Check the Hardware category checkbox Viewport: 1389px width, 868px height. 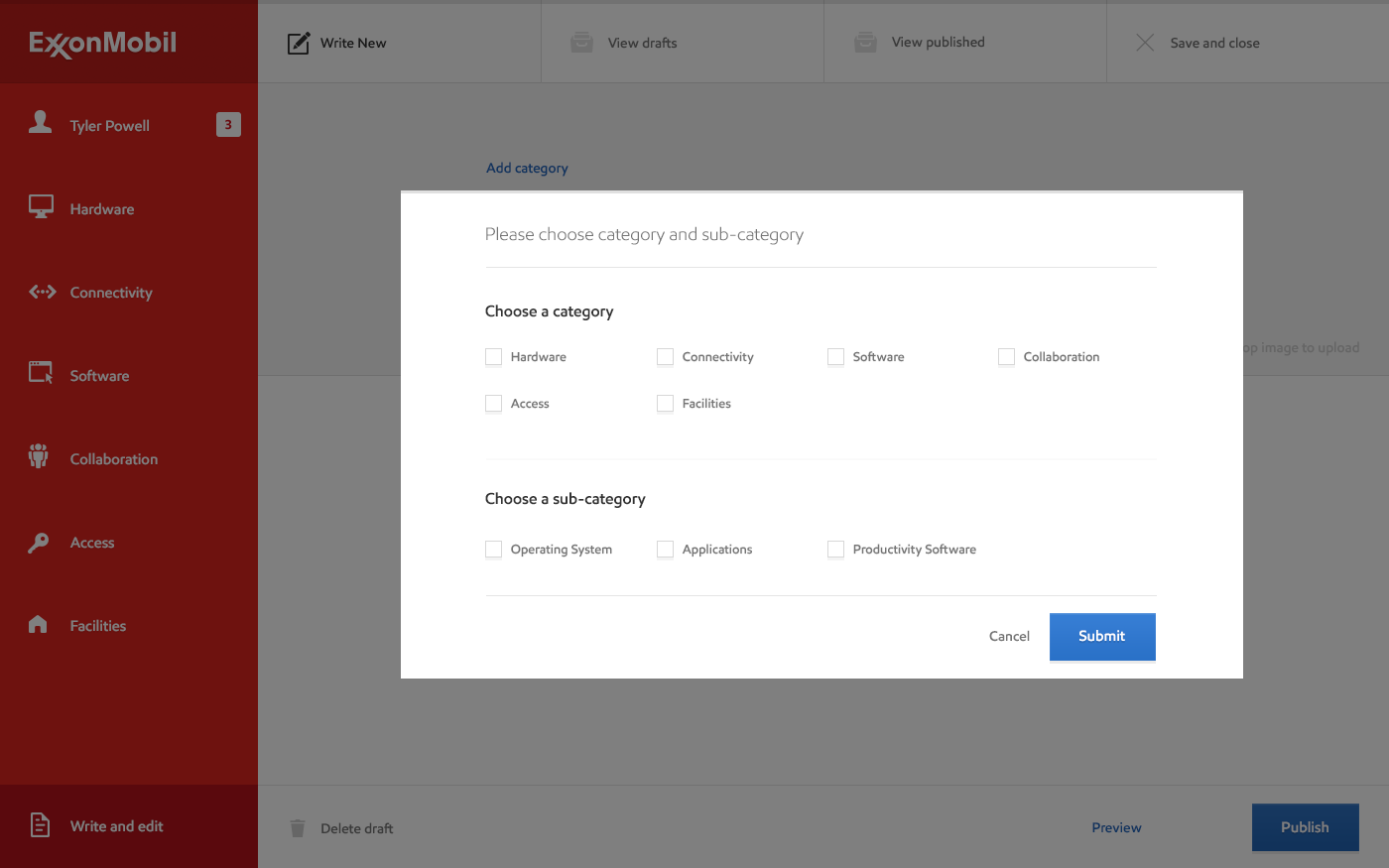tap(493, 357)
